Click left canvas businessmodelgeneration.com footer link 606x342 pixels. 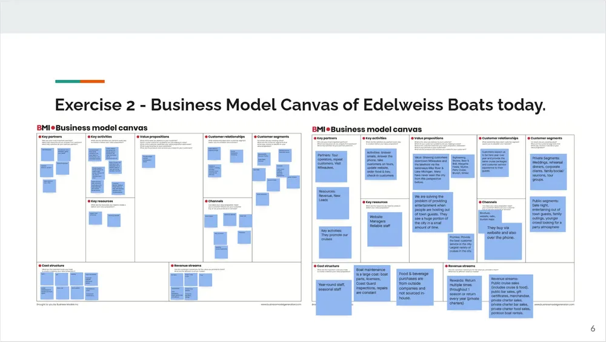[x=281, y=304]
